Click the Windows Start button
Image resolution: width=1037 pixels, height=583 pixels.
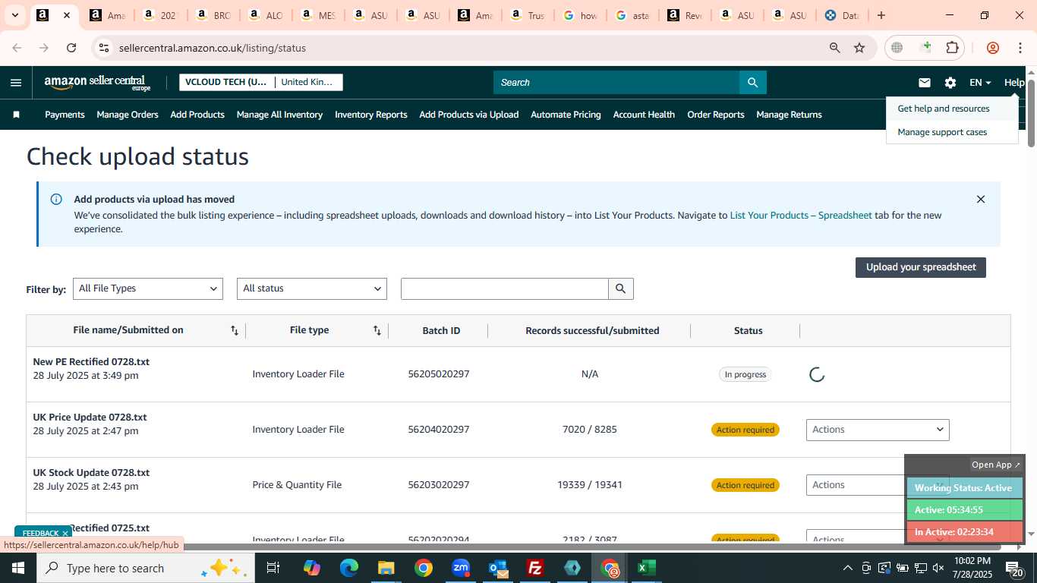pyautogui.click(x=18, y=568)
